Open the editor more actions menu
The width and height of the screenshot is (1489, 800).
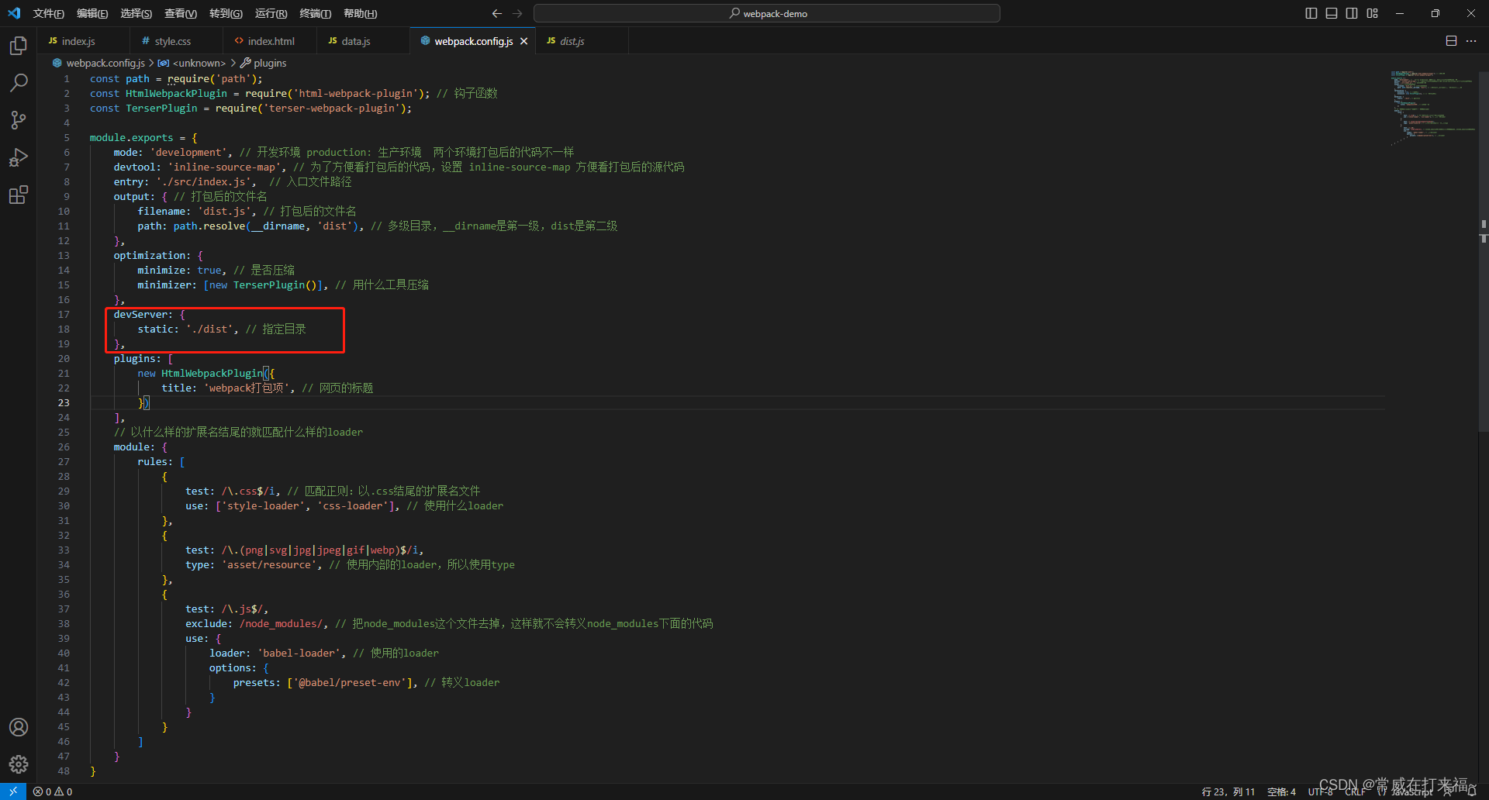1471,41
